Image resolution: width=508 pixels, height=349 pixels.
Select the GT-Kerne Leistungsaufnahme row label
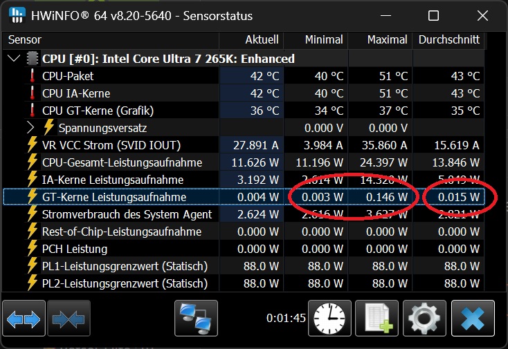point(114,197)
